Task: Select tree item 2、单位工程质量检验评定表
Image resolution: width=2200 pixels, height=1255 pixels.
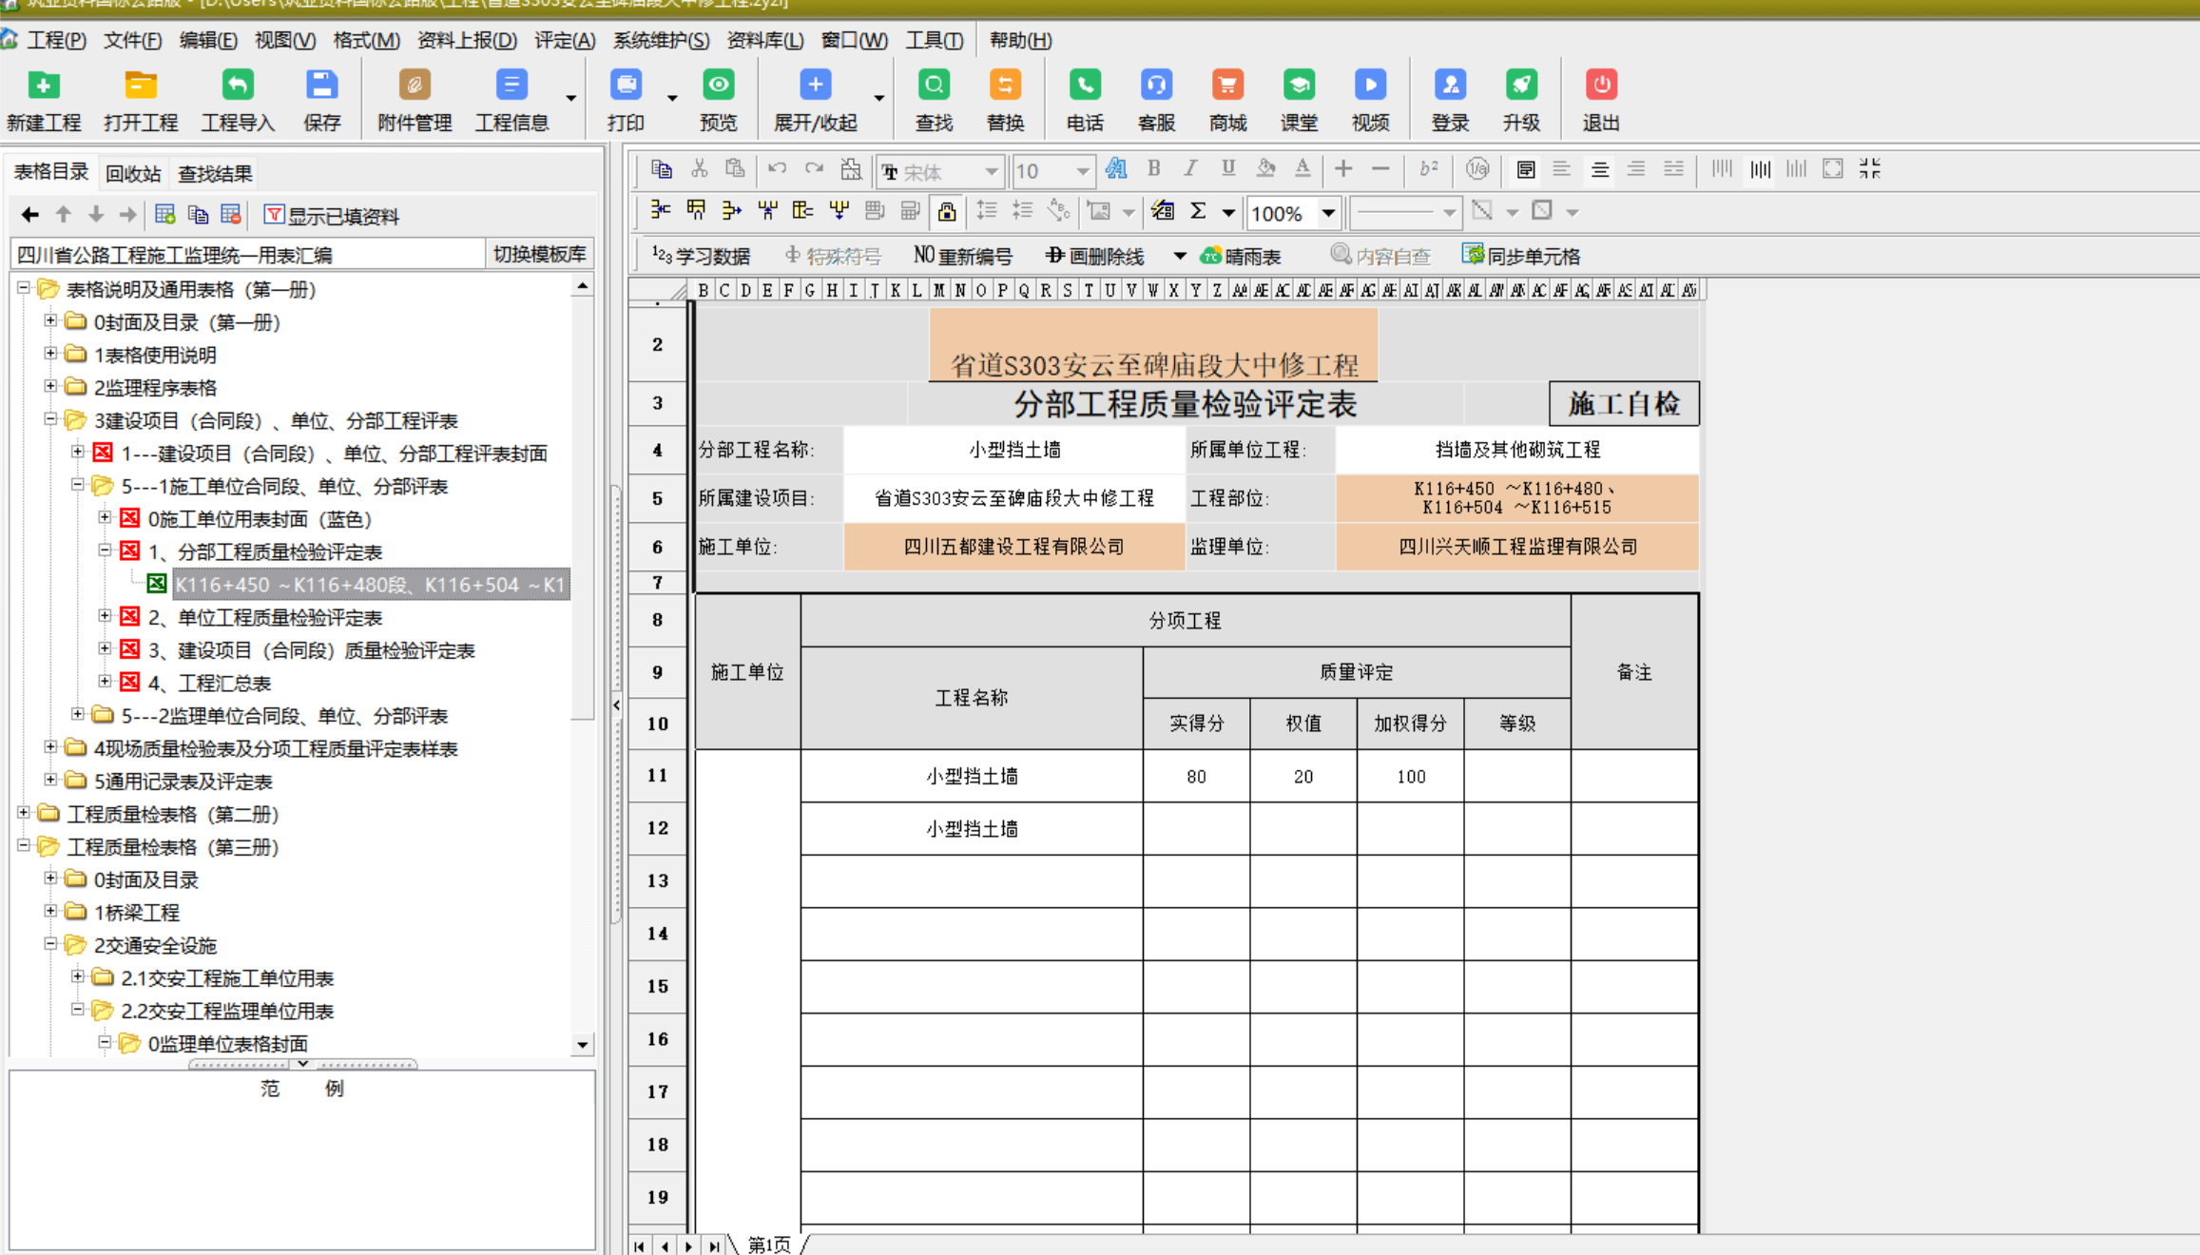Action: point(265,617)
